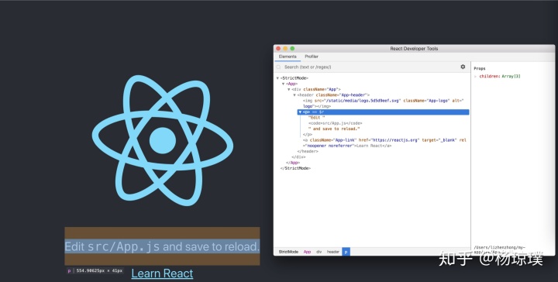558x282 pixels.
Task: Select the img logo.5d5d9eef.svg row
Action: [x=384, y=104]
